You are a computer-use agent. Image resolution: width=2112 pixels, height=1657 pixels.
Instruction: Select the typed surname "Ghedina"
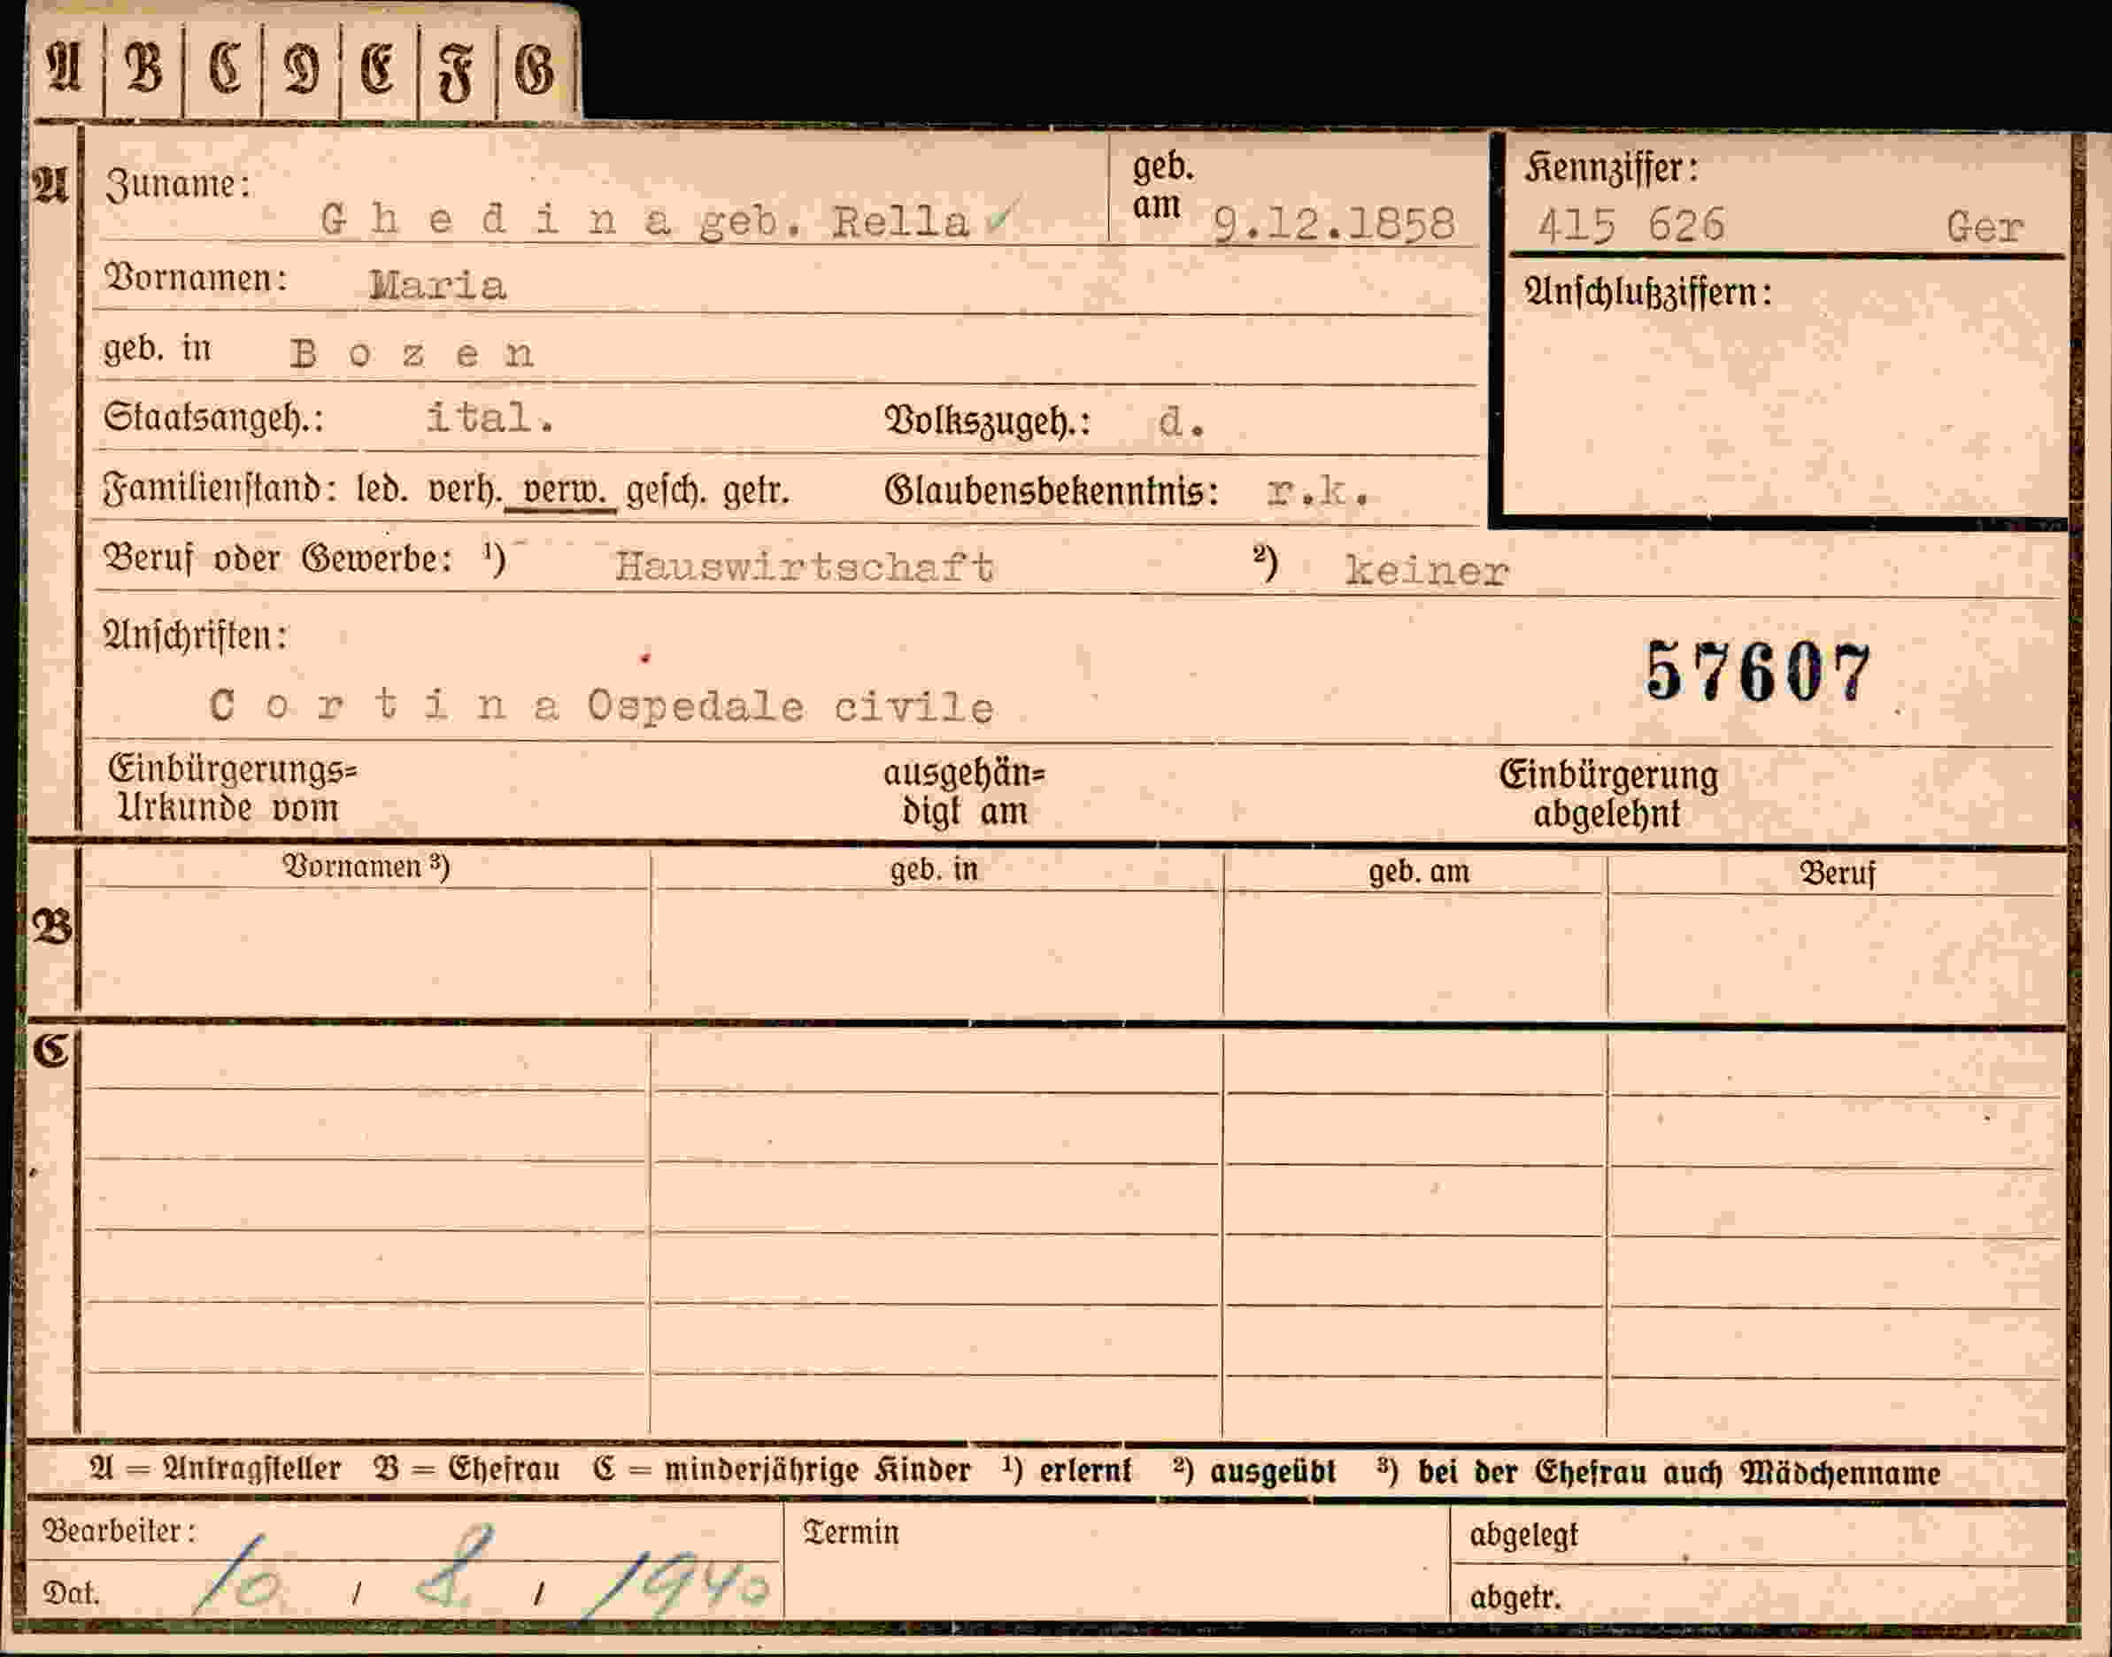[496, 220]
